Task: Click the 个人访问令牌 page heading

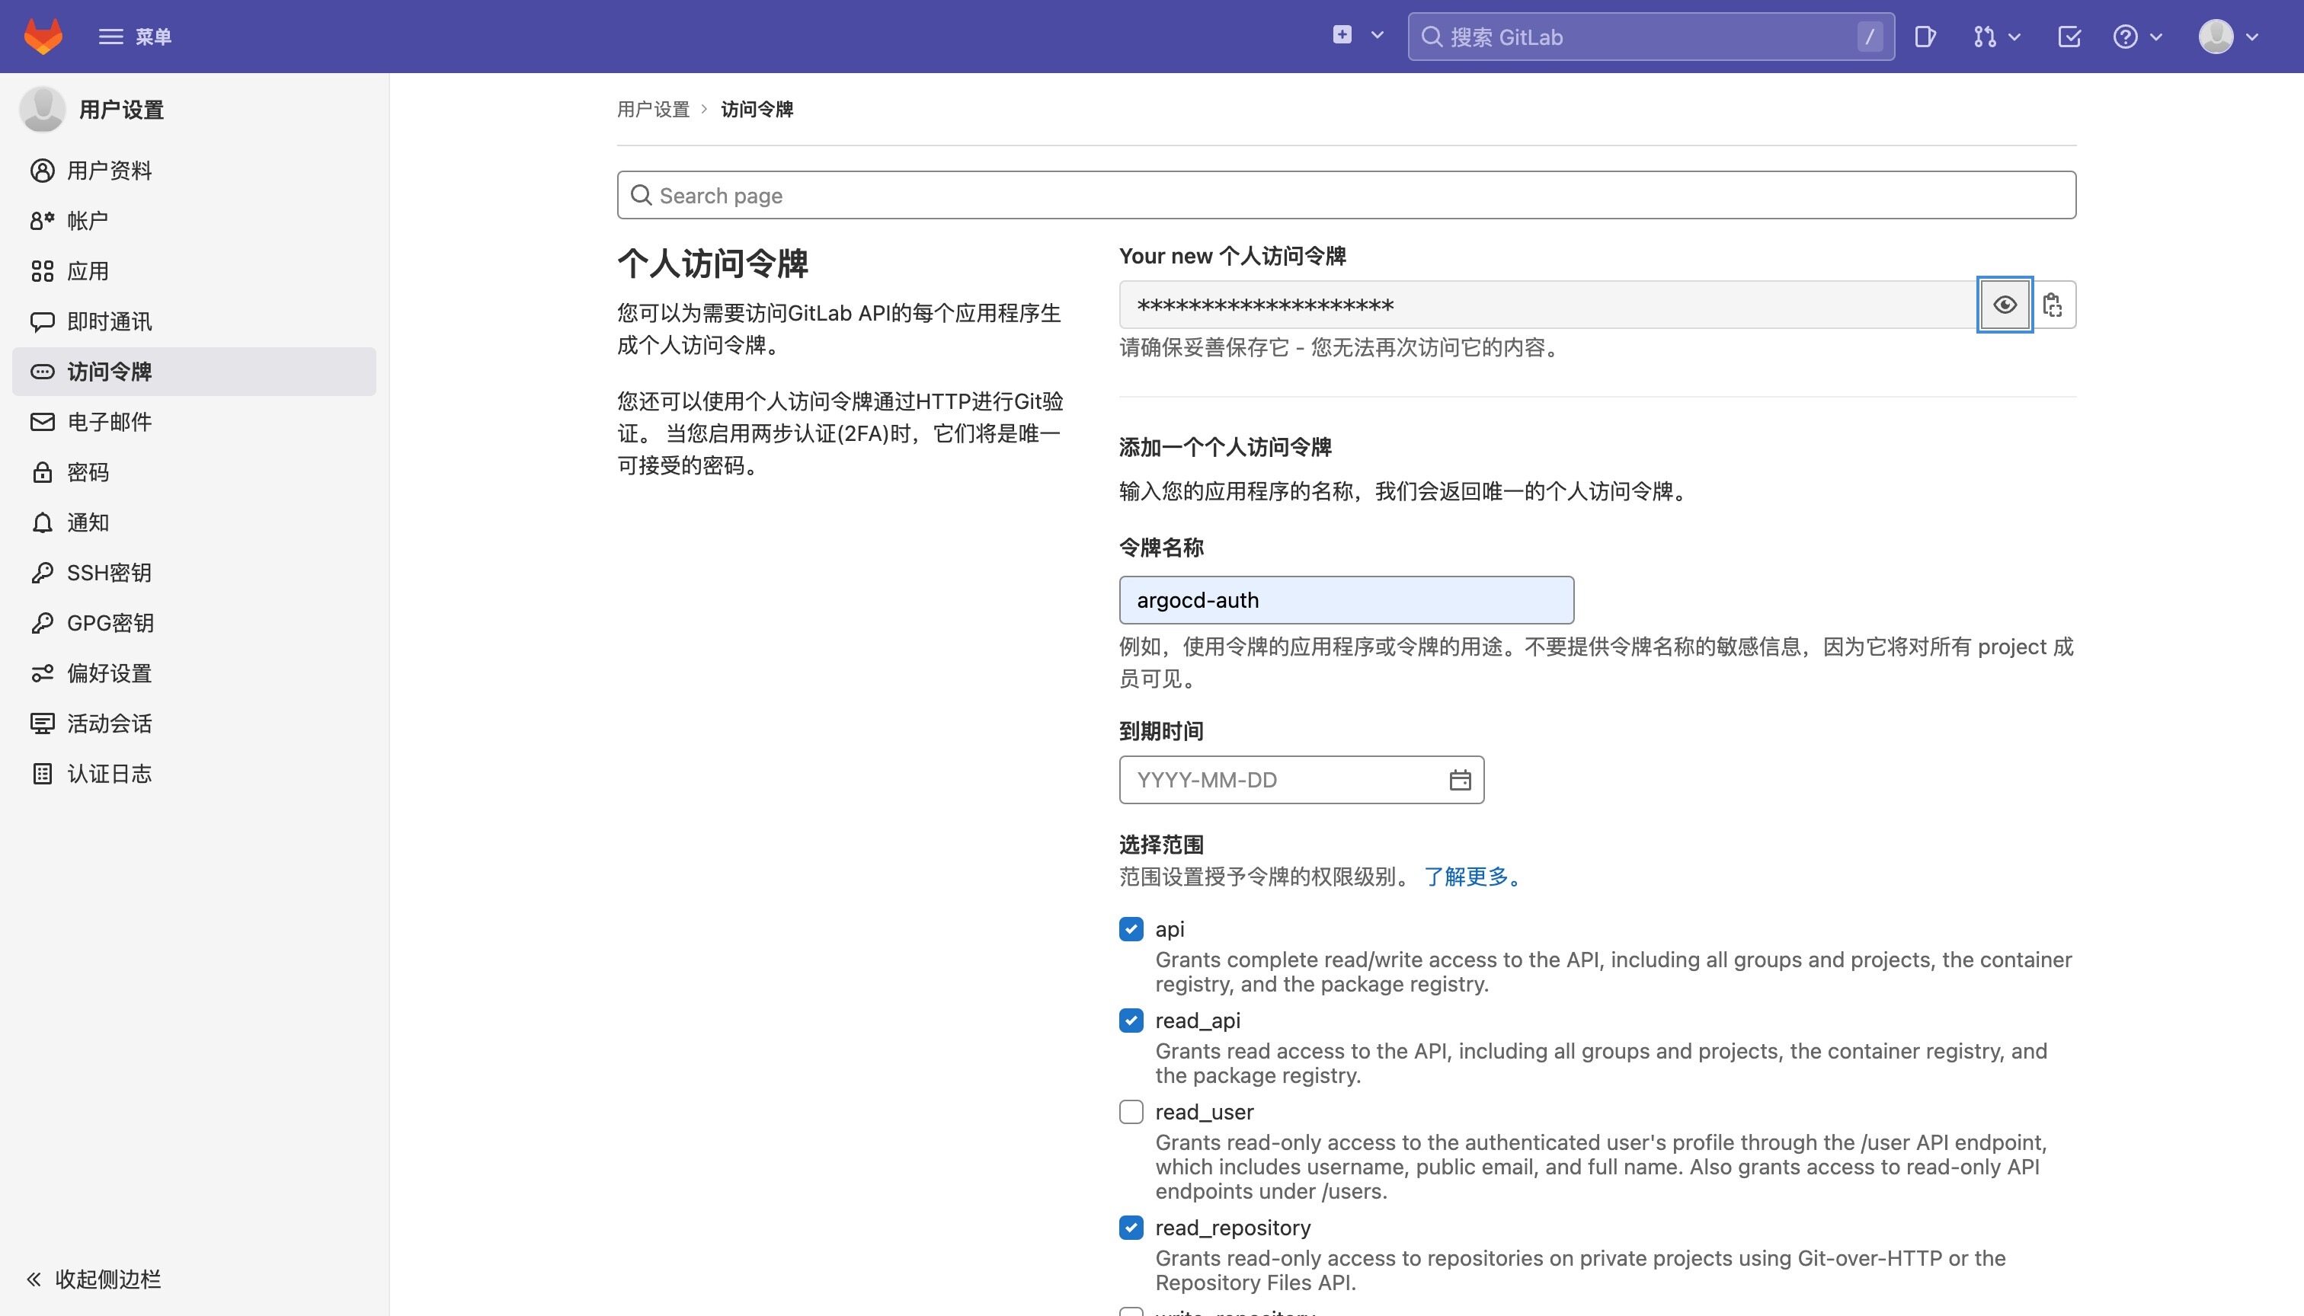Action: pos(712,263)
